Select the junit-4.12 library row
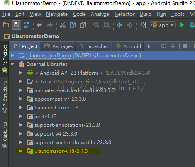The width and height of the screenshot is (195, 167). coord(102,116)
